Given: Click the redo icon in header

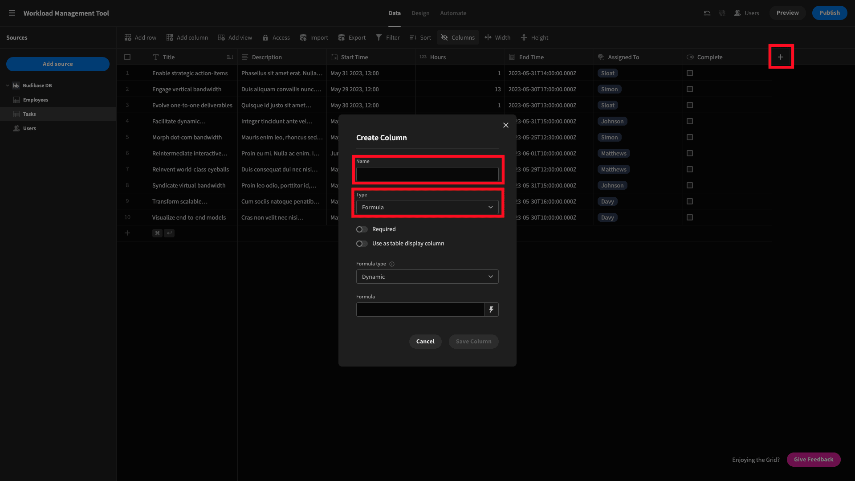Looking at the screenshot, I should point(722,13).
